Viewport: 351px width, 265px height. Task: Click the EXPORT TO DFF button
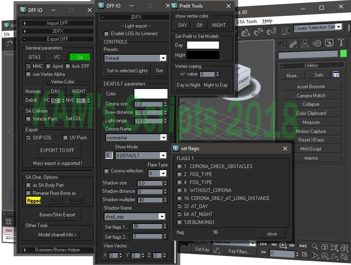tap(57, 150)
